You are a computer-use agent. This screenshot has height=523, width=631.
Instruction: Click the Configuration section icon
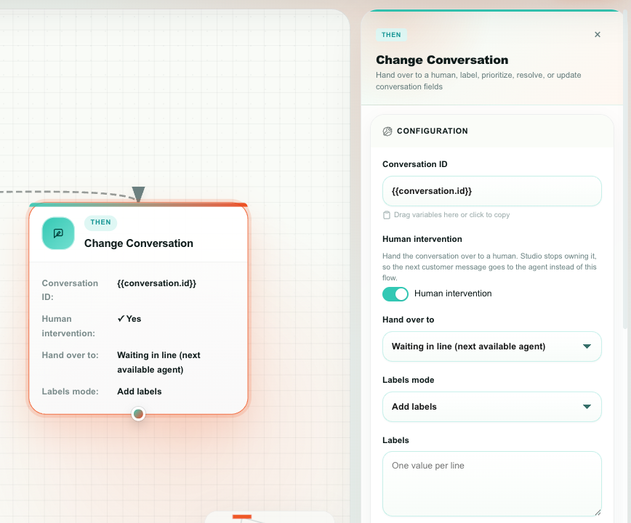pos(387,131)
